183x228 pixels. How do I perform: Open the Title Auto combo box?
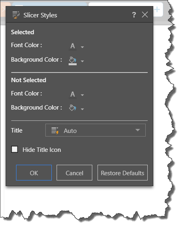(96, 130)
